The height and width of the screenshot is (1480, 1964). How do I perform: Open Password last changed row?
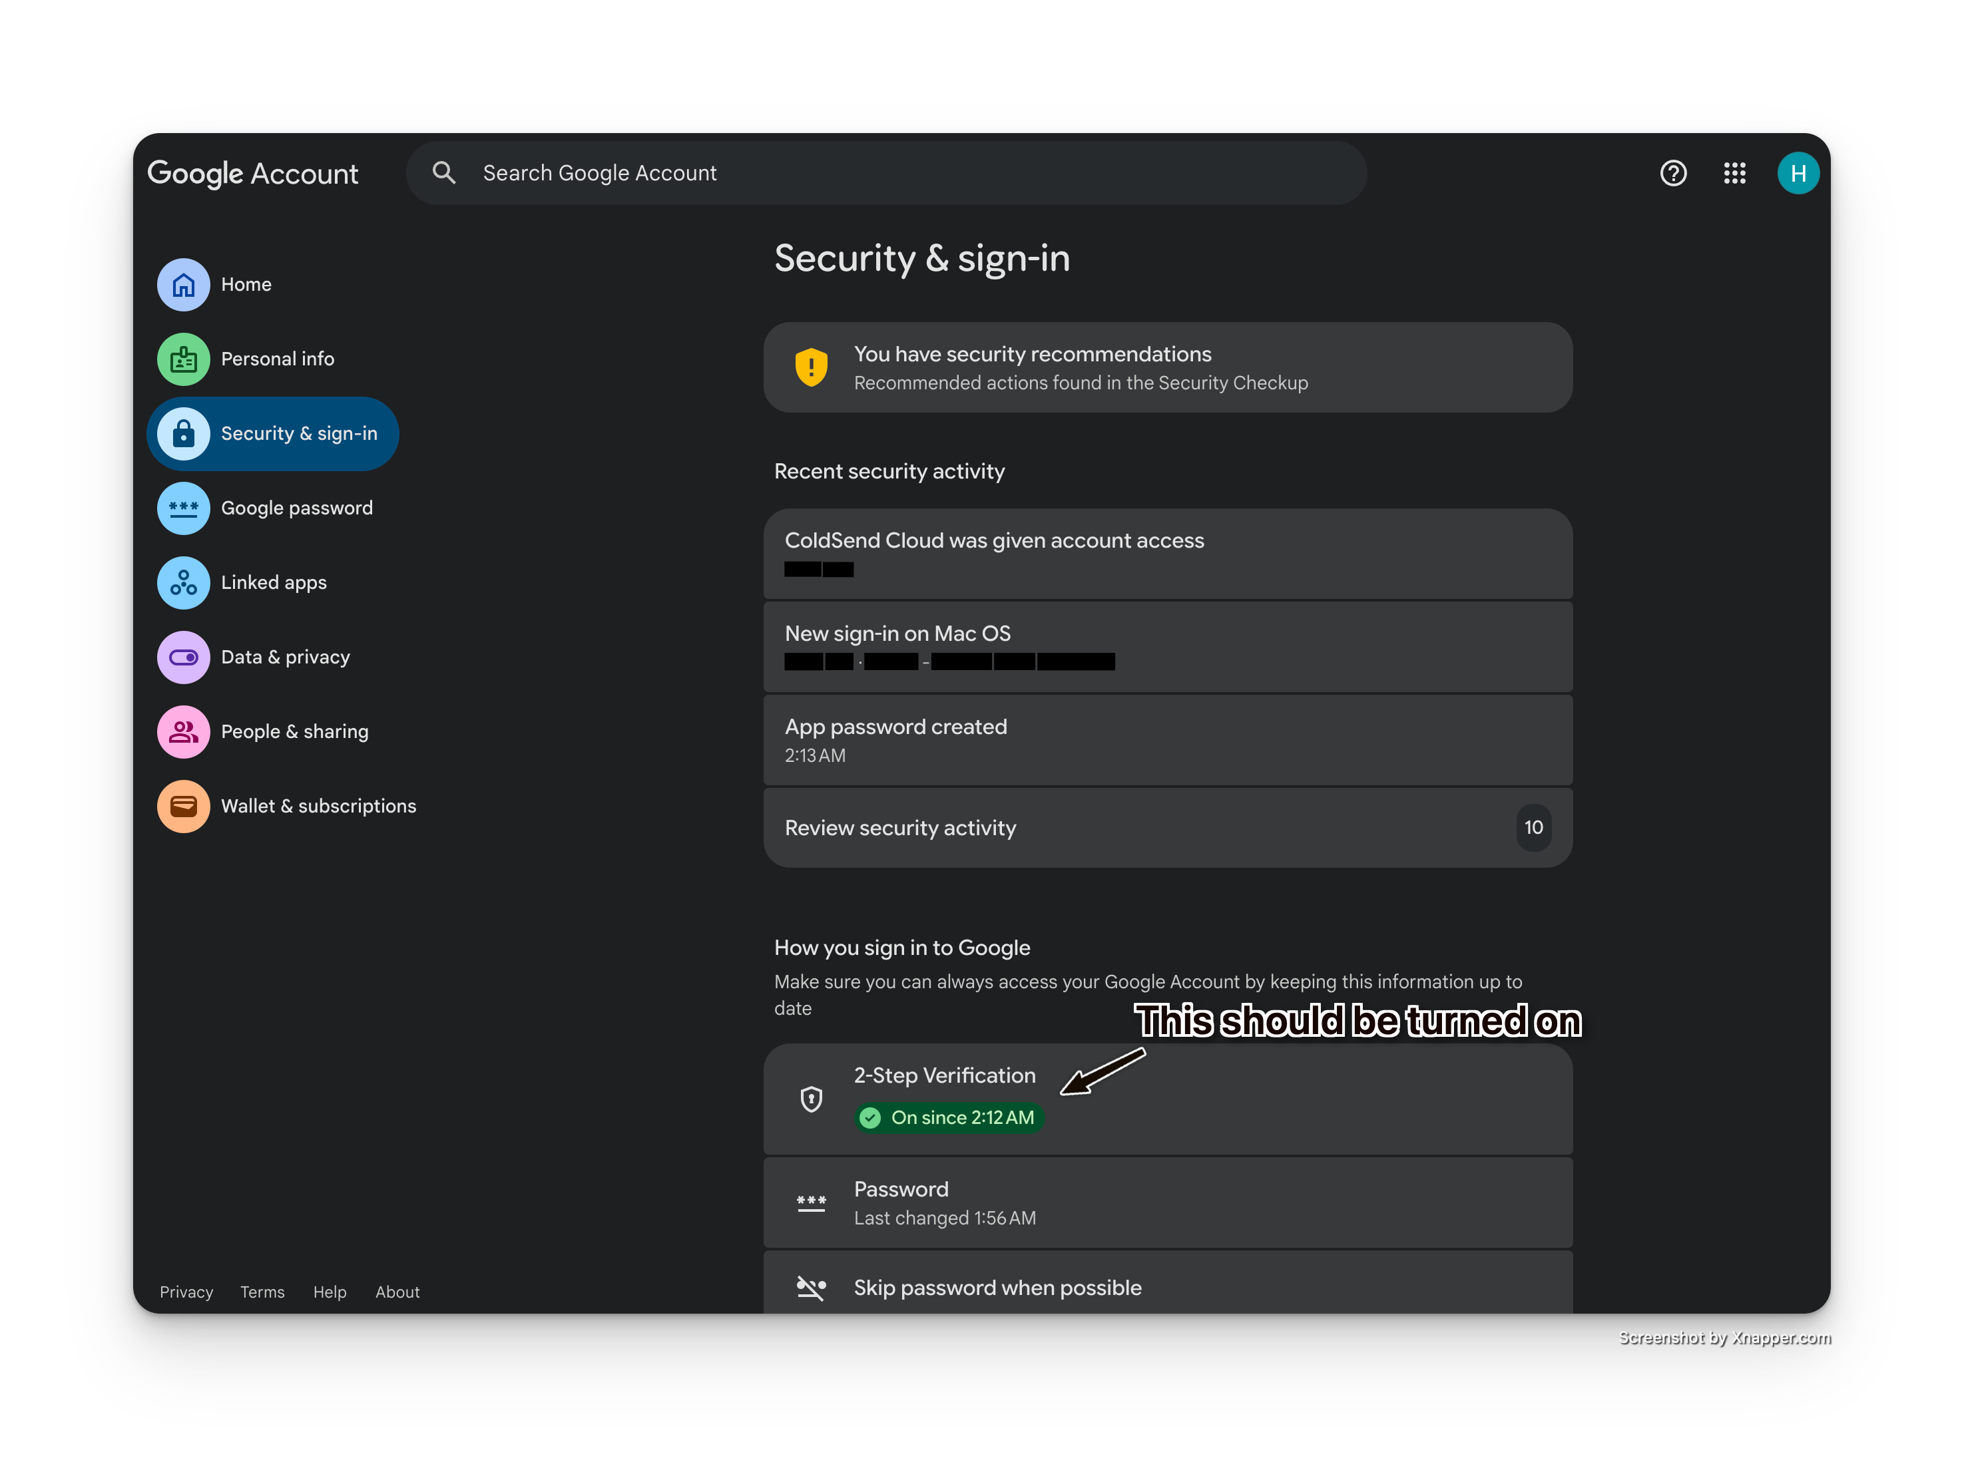[x=1168, y=1203]
